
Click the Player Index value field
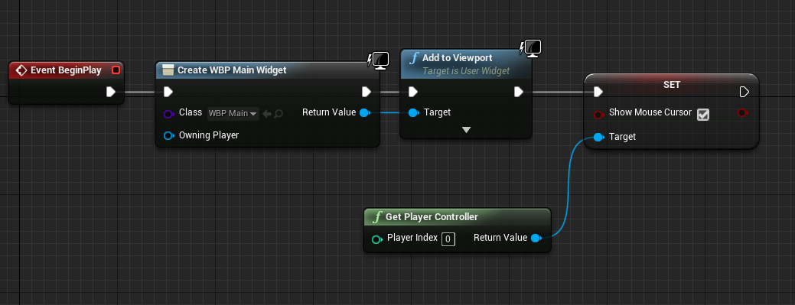coord(448,238)
